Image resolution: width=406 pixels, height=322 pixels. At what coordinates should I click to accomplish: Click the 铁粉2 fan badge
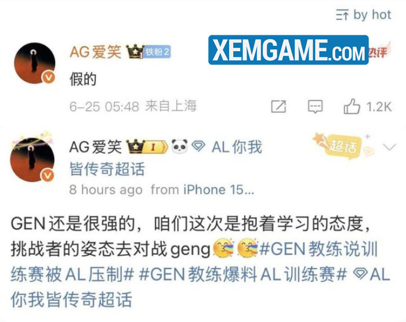pyautogui.click(x=157, y=52)
